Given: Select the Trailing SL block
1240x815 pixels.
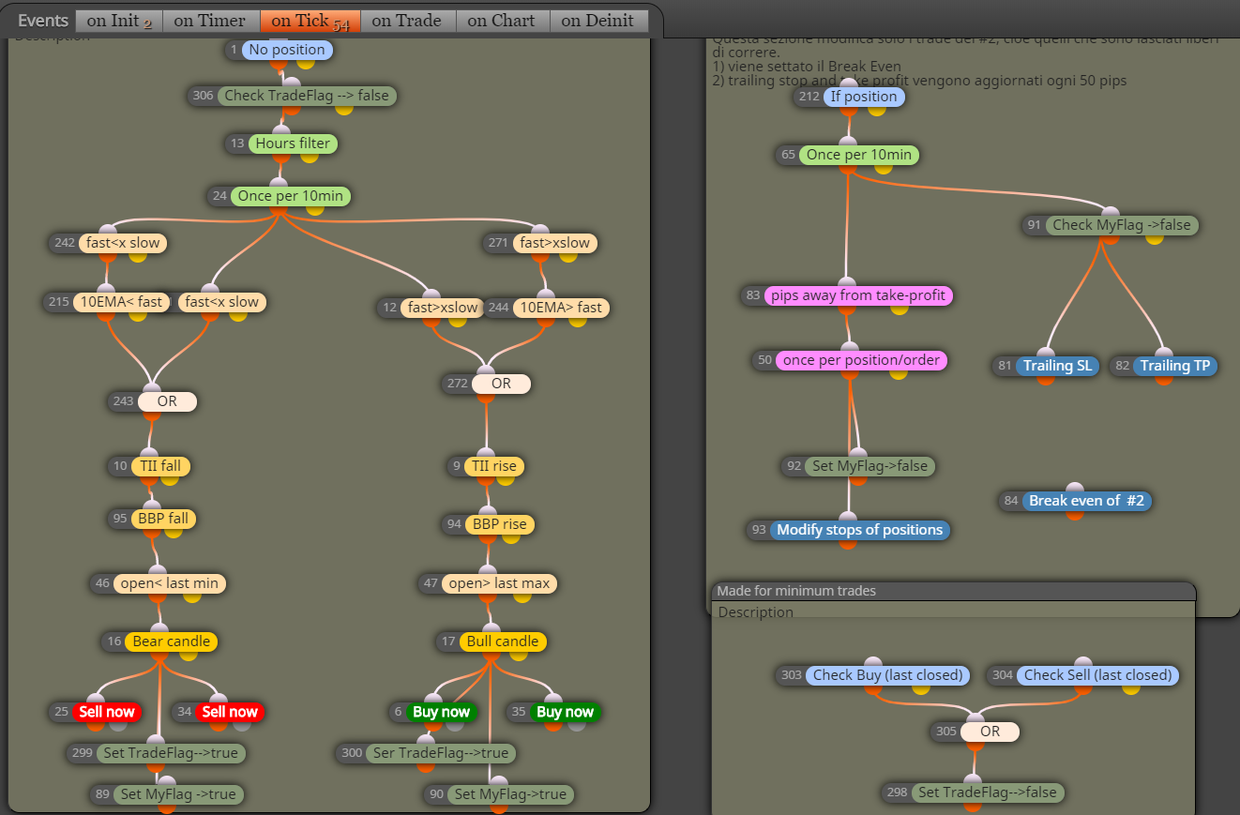Looking at the screenshot, I should [x=1058, y=366].
